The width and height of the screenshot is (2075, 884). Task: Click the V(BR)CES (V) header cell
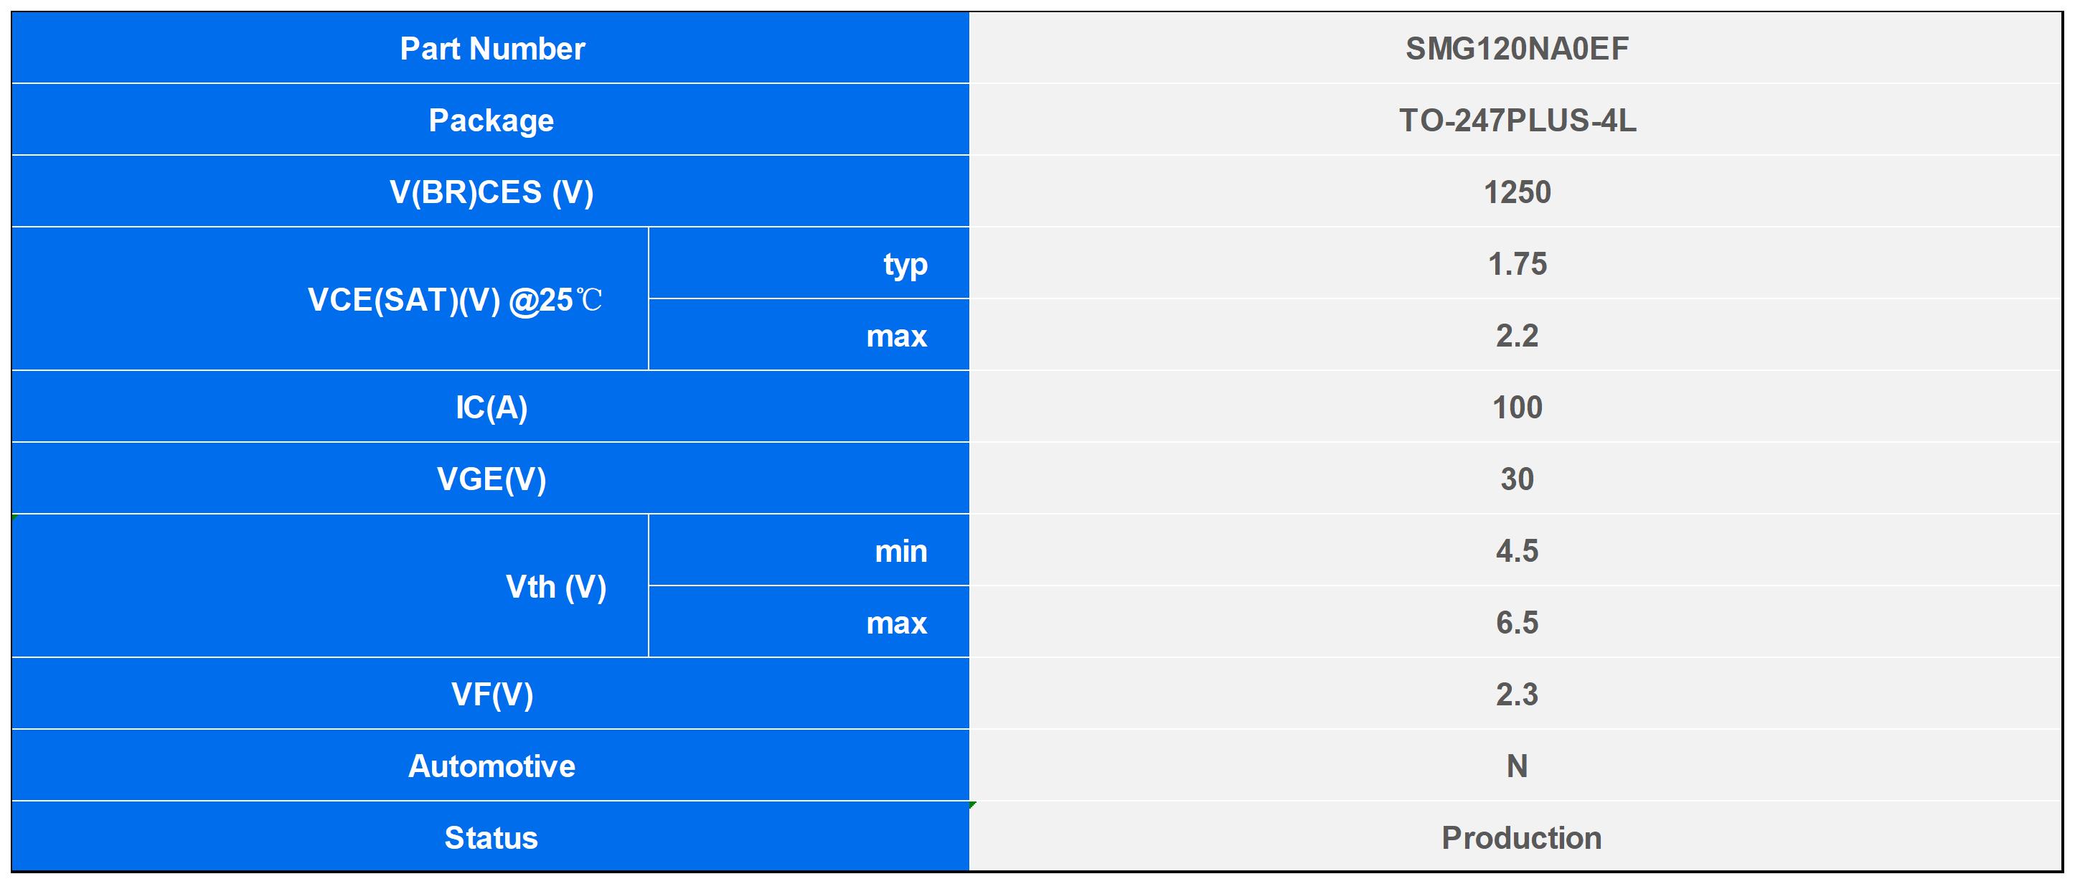(491, 192)
